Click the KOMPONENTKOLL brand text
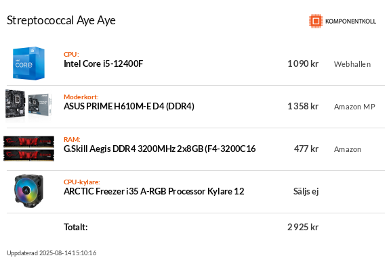 point(350,22)
